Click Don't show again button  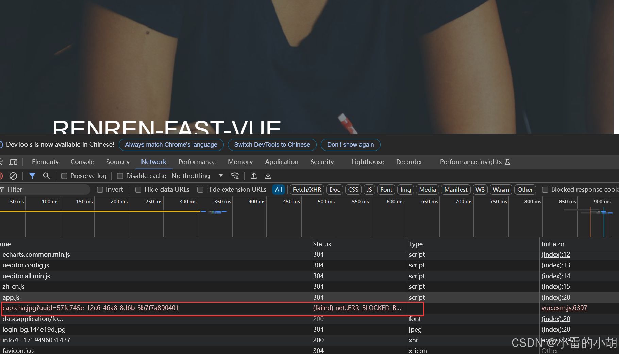coord(350,145)
